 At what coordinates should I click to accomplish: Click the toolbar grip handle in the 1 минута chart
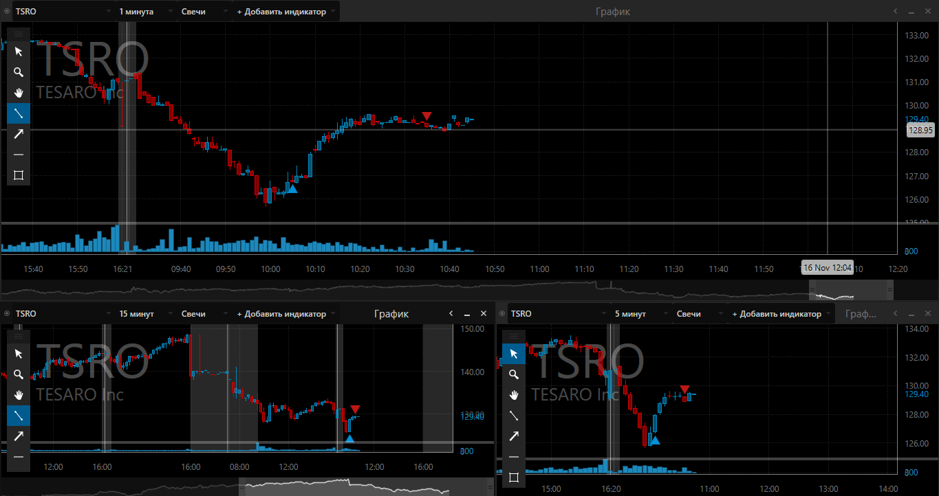[x=19, y=34]
